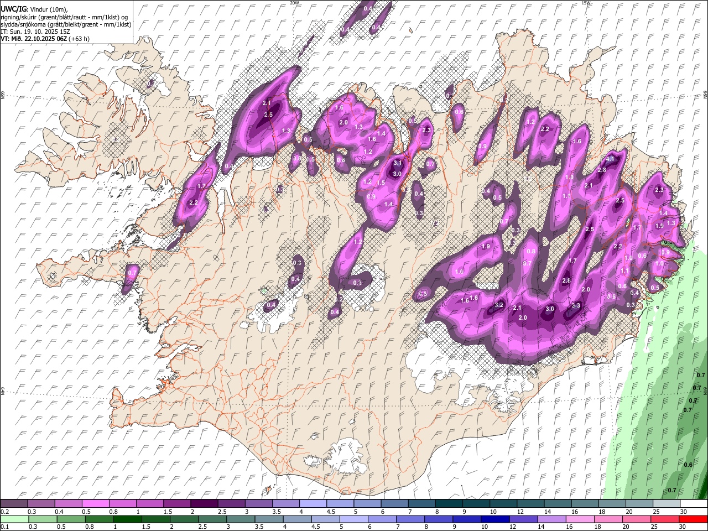Pick the darkest green 1 swatch in lower legend row

tap(128, 519)
